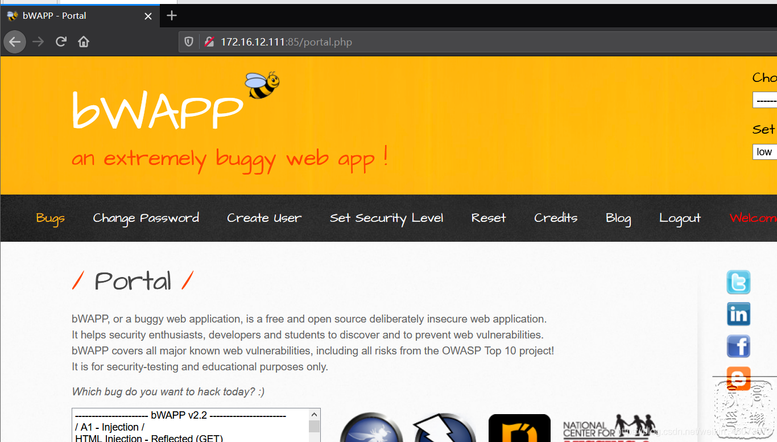Click the 'Portal' page heading

point(133,281)
